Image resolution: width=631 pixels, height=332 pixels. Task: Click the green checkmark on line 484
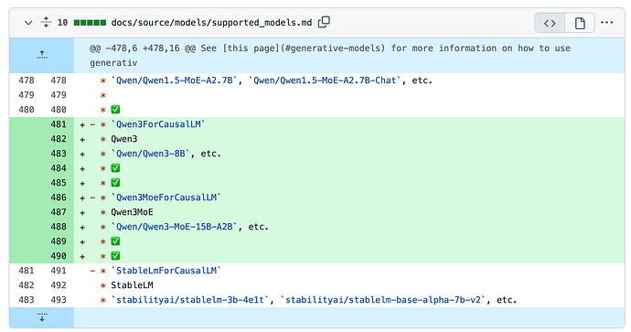pos(115,168)
